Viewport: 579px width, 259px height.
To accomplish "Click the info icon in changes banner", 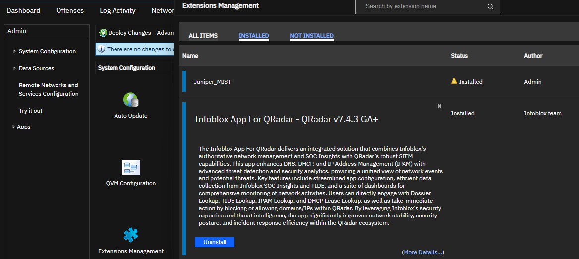I will (x=102, y=49).
